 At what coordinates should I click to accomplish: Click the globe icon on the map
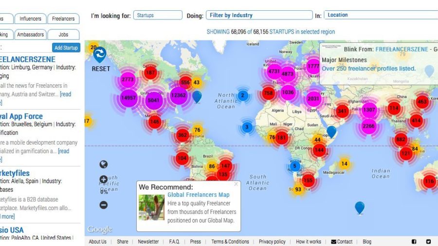pyautogui.click(x=104, y=165)
